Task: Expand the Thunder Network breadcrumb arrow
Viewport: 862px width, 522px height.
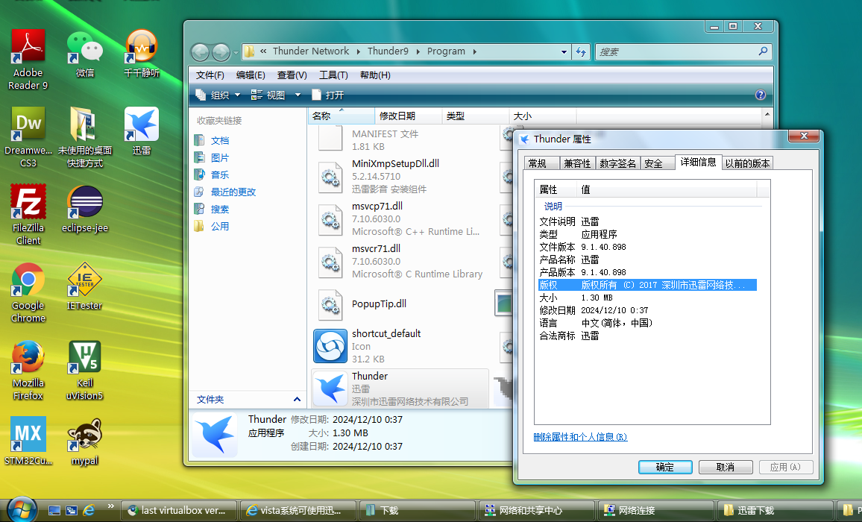Action: (359, 51)
